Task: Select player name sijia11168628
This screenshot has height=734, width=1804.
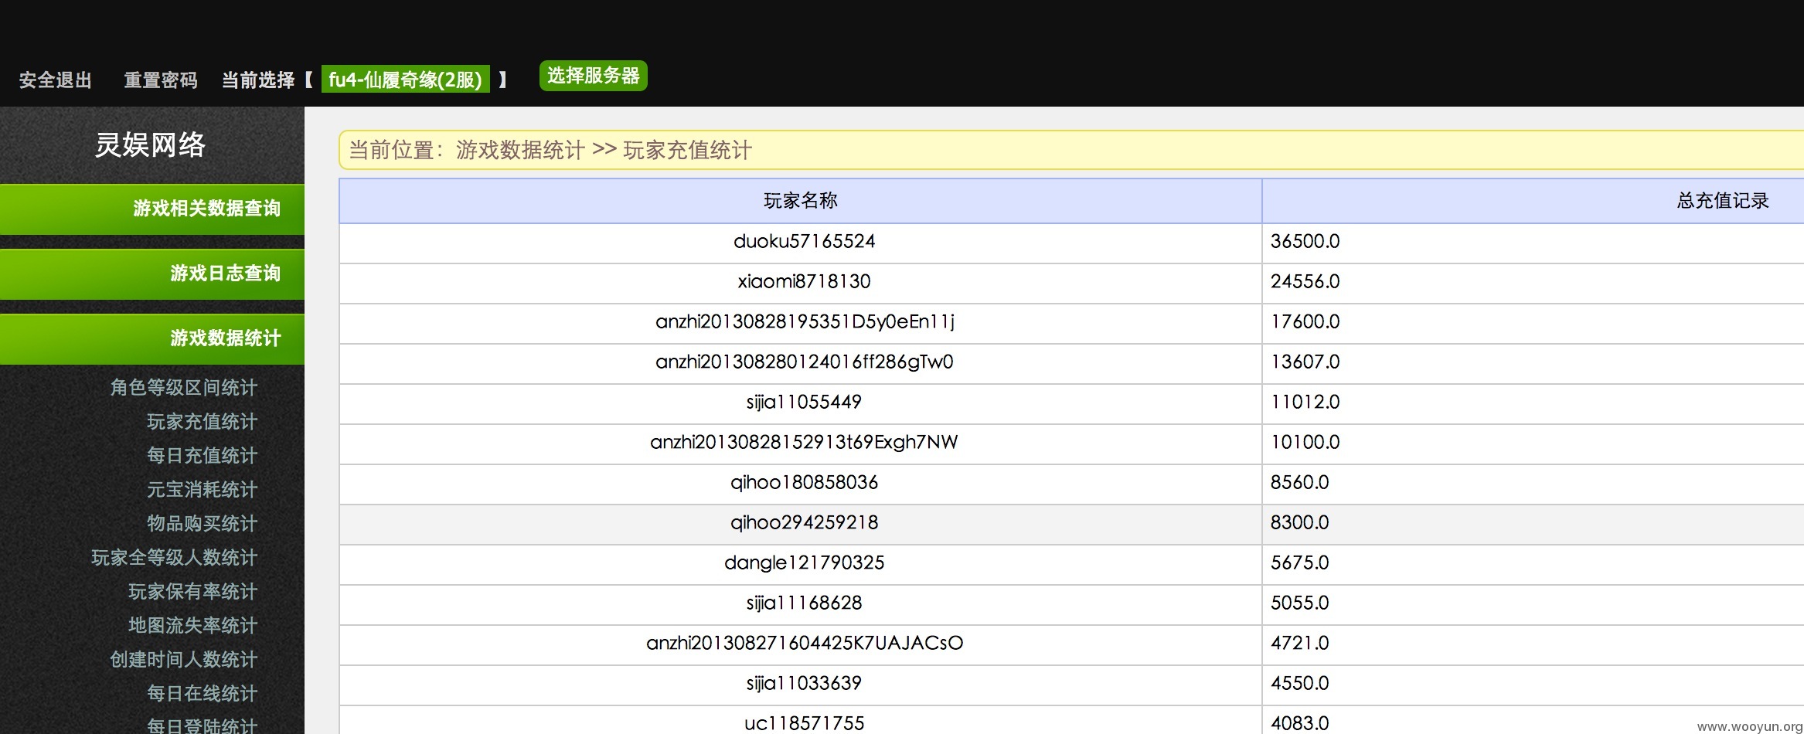Action: tap(804, 603)
